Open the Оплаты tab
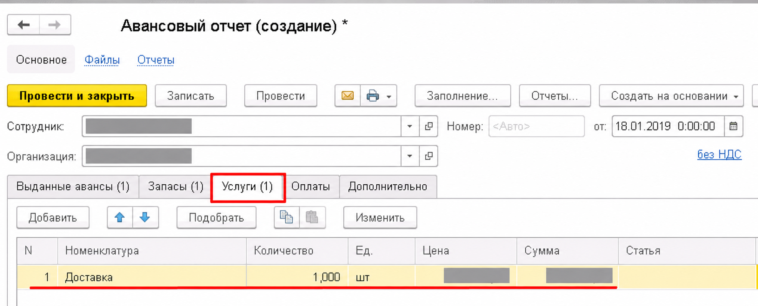The image size is (758, 306). [x=311, y=187]
